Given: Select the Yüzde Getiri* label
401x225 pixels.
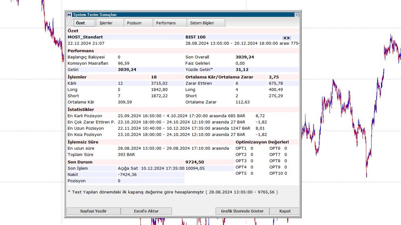Looking at the screenshot, I should tap(199, 70).
